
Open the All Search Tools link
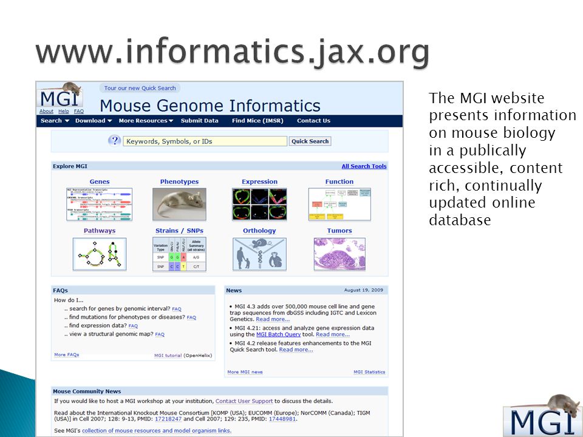[x=364, y=166]
